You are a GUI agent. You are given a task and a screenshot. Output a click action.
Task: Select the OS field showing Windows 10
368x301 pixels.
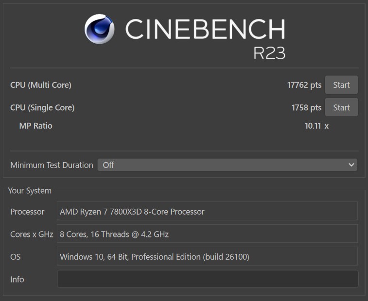(x=208, y=256)
